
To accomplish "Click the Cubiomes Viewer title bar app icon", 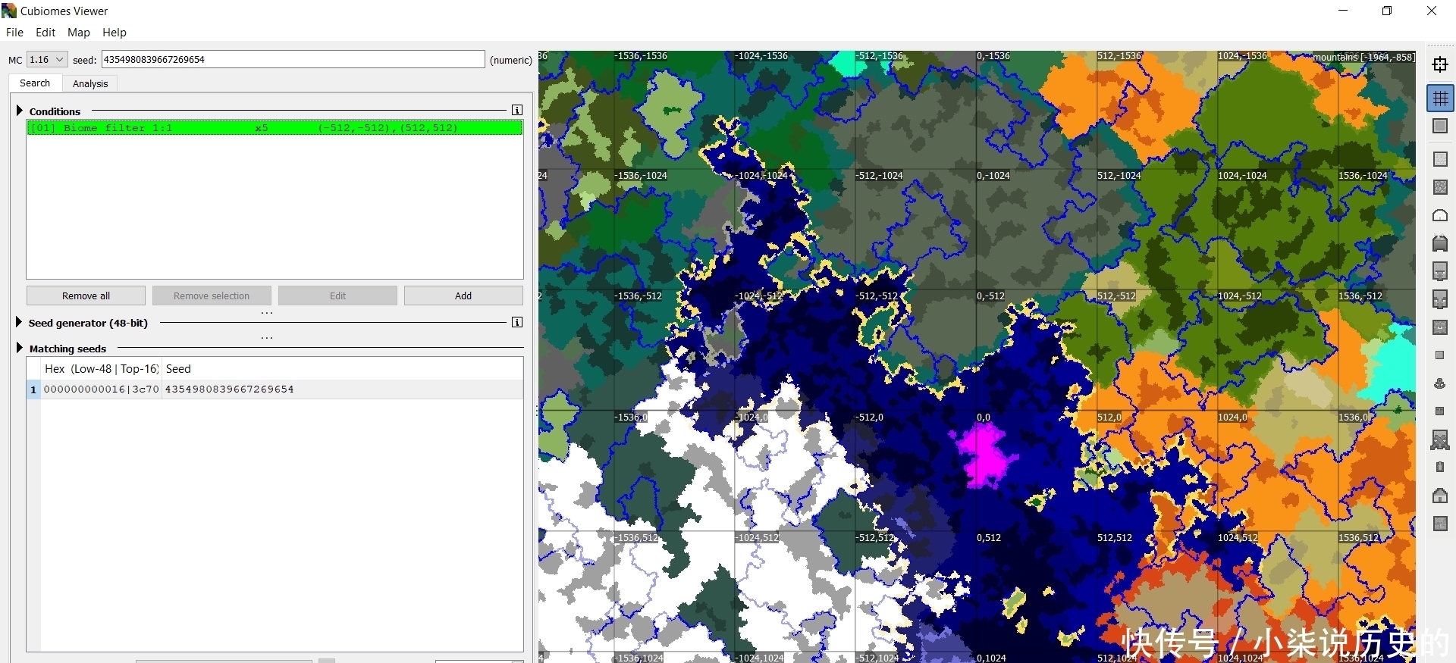I will pyautogui.click(x=9, y=11).
